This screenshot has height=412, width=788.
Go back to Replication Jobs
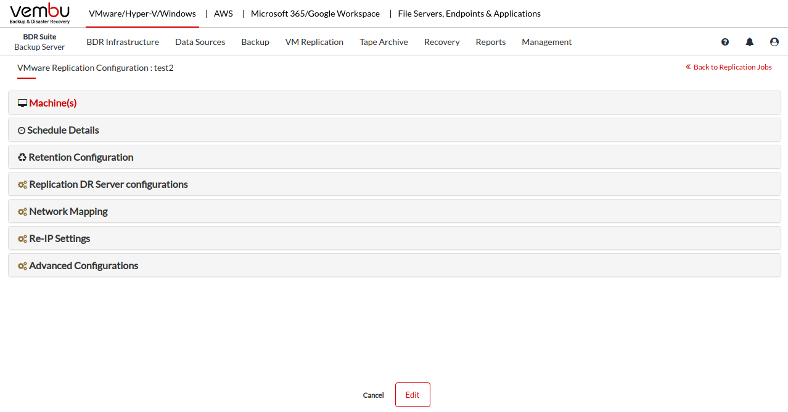coord(728,67)
